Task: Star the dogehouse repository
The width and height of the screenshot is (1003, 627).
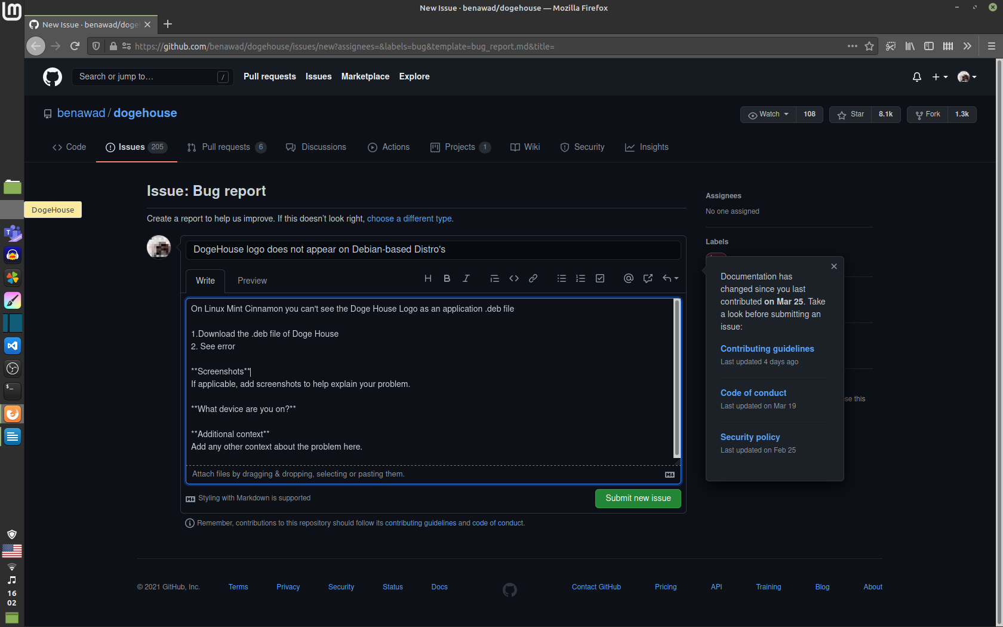Action: [850, 114]
